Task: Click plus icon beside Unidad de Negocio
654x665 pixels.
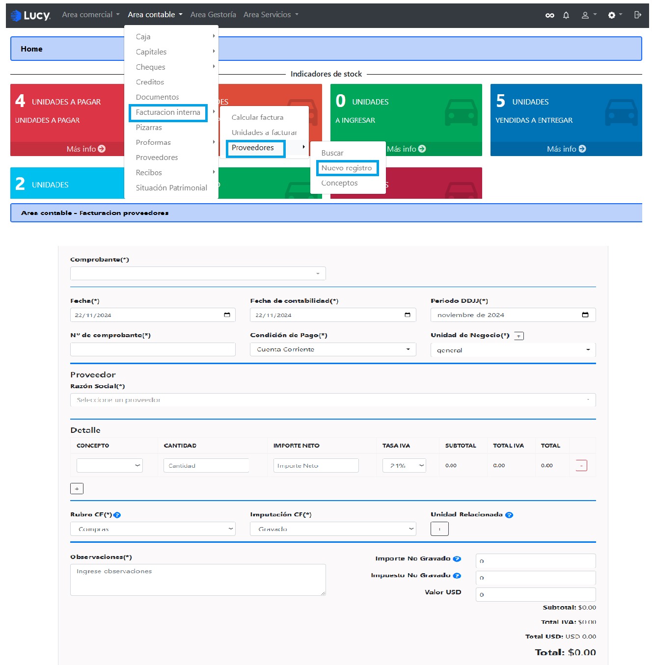Action: pos(519,336)
